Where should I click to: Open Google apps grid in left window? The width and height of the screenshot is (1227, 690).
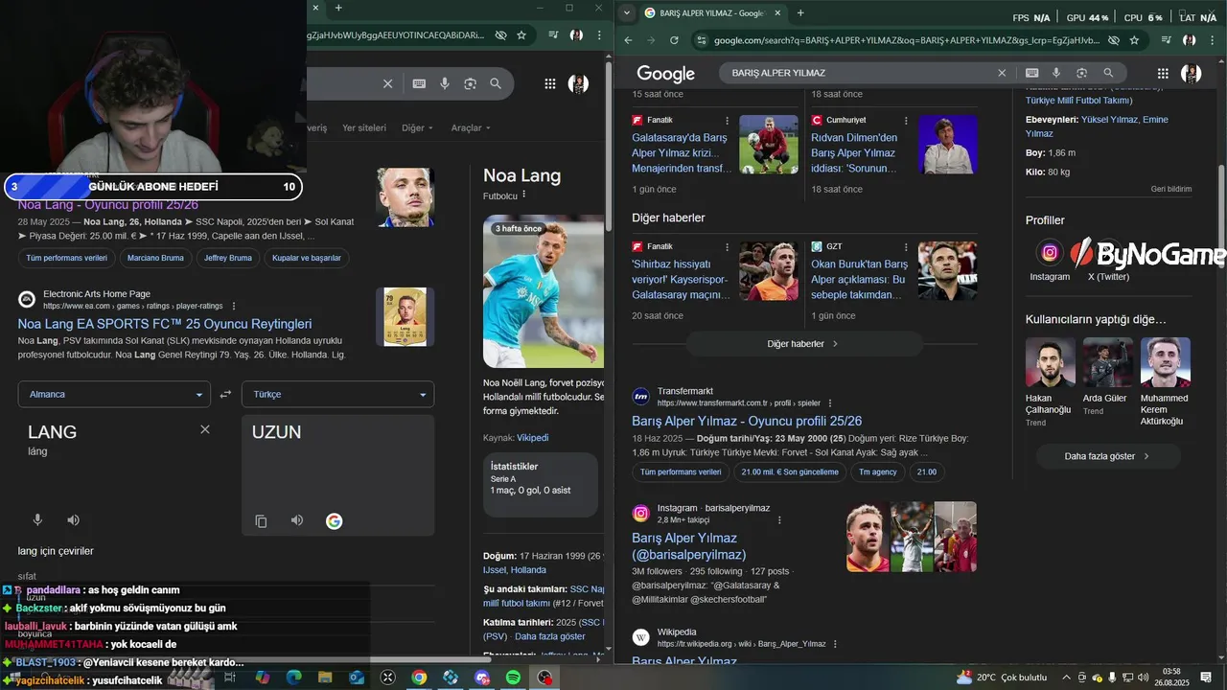click(550, 83)
